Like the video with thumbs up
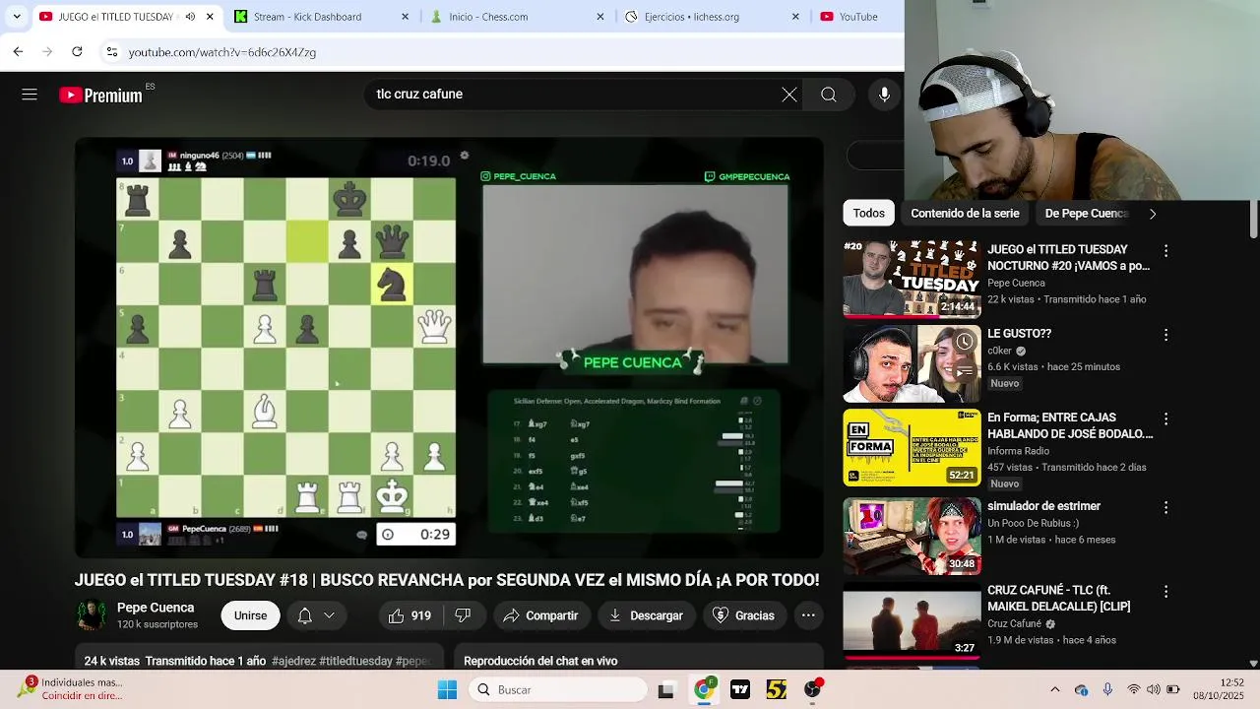The height and width of the screenshot is (709, 1260). coord(411,615)
